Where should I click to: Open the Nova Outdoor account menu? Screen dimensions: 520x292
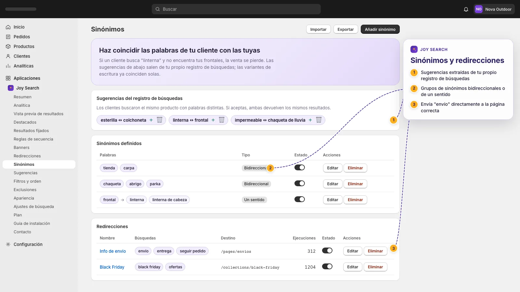[x=494, y=9]
